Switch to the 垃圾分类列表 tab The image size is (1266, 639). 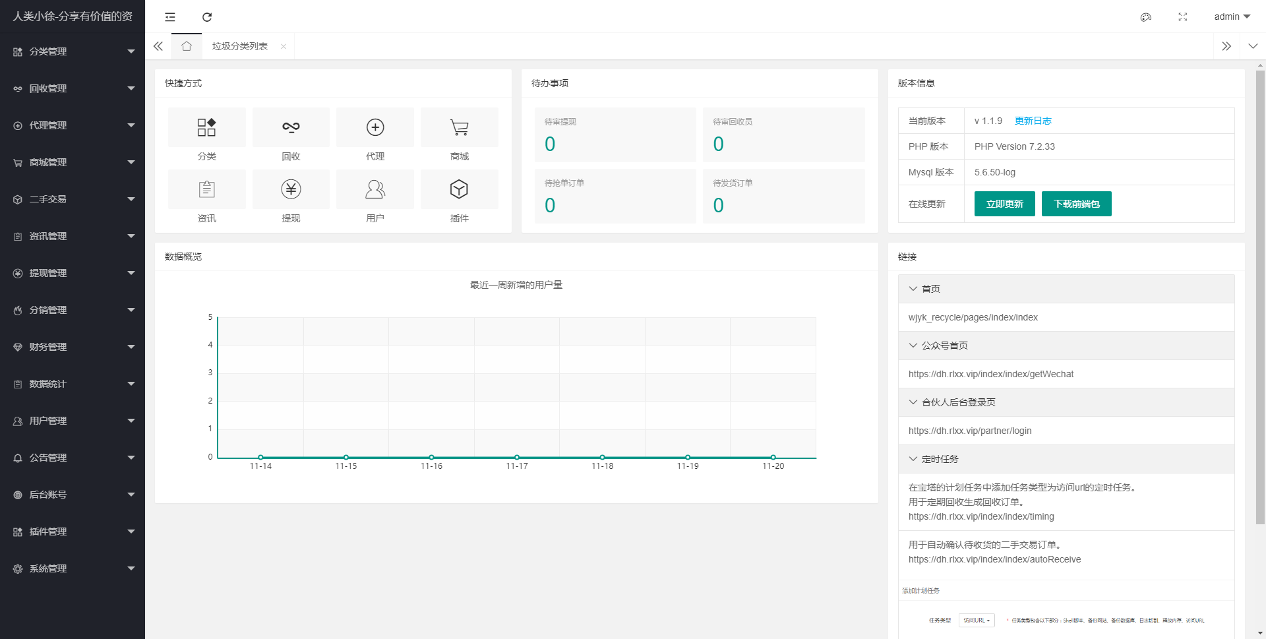(x=240, y=46)
